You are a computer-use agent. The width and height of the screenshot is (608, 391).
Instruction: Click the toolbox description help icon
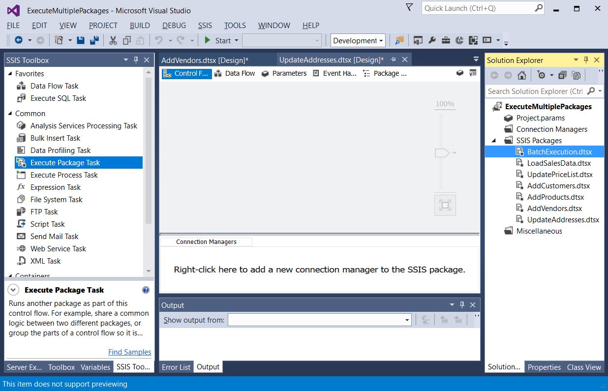pyautogui.click(x=146, y=290)
